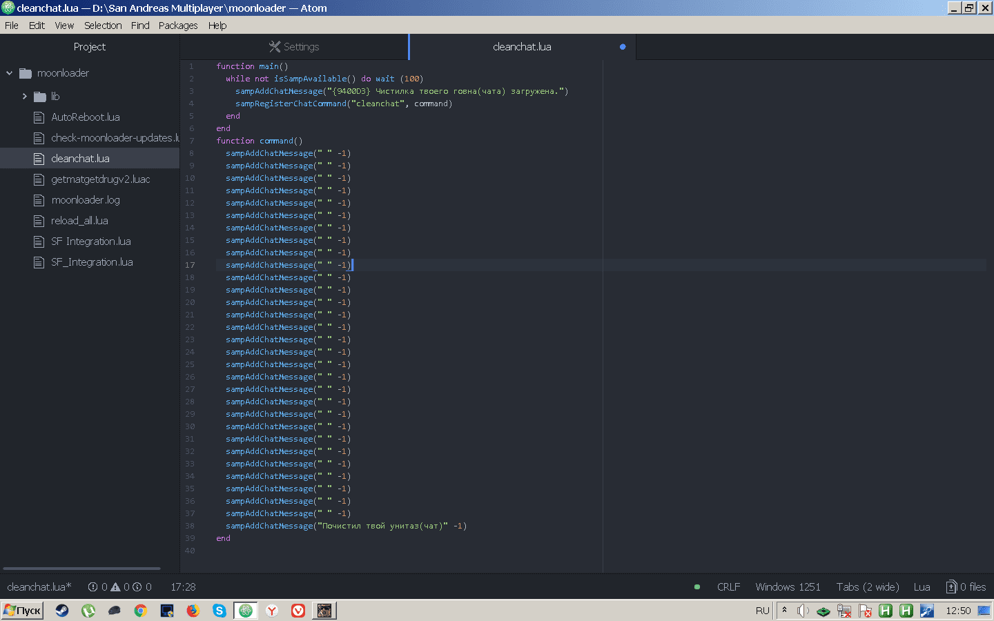Click the unsaved dot on cleanchat.lua tab
Viewport: 994px width, 621px height.
click(x=623, y=47)
